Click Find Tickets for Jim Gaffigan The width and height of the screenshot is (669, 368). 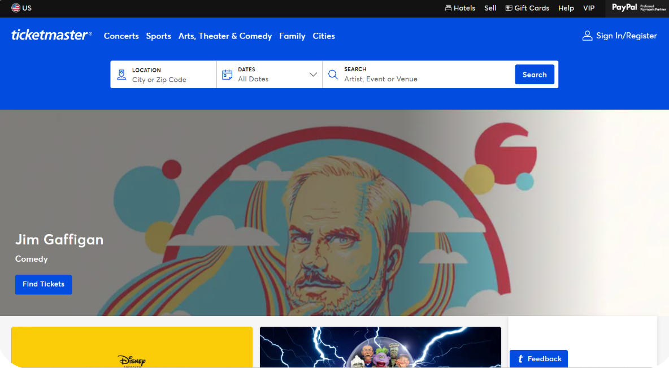[x=44, y=284]
